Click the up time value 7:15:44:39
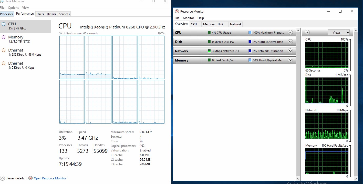This screenshot has height=184, width=363. point(70,164)
